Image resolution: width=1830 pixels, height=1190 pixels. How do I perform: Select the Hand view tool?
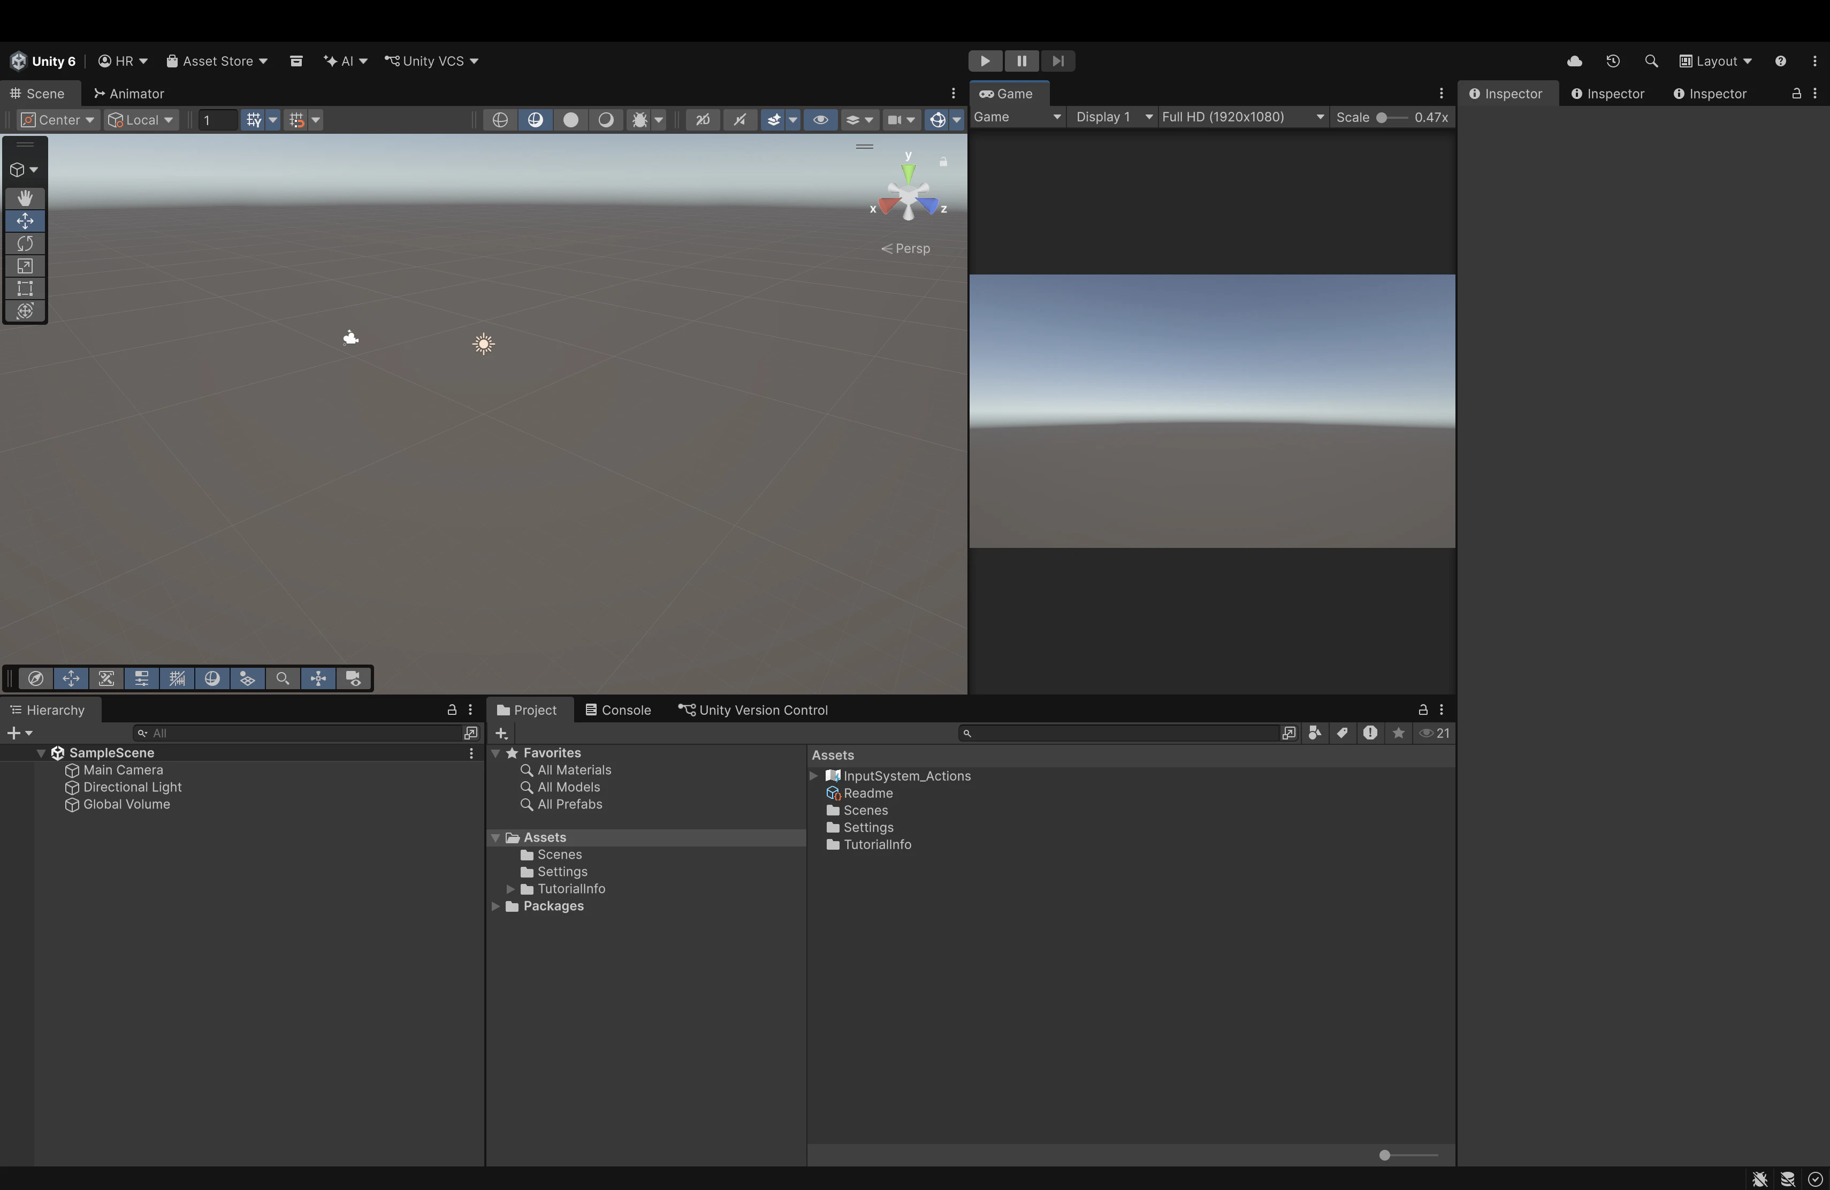coord(25,197)
